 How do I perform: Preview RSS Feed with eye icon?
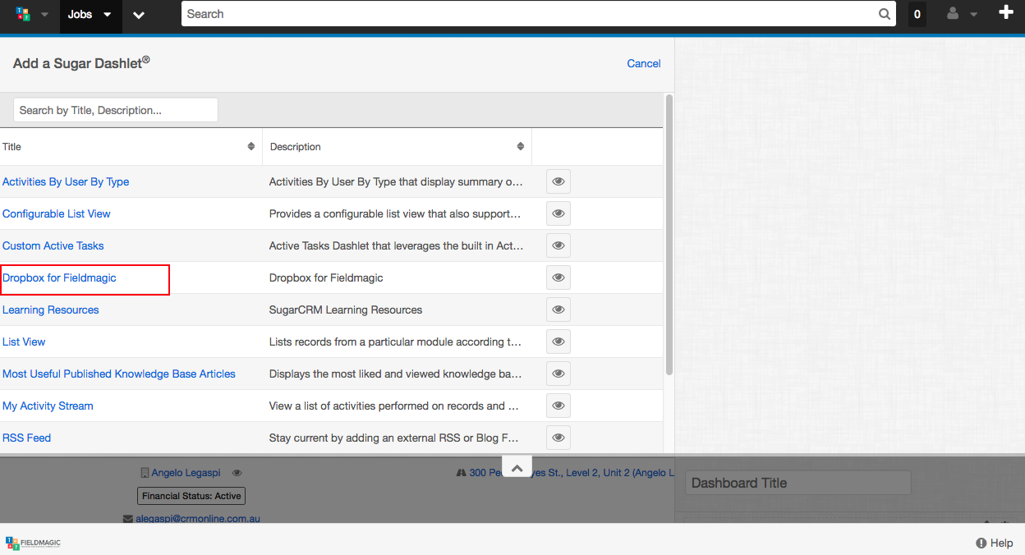point(558,438)
